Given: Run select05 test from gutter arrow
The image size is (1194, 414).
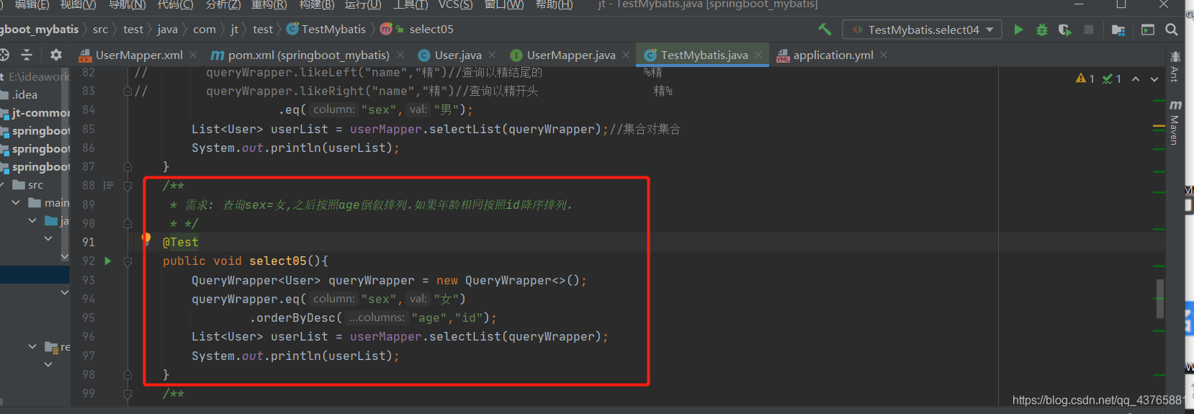Looking at the screenshot, I should (x=108, y=261).
